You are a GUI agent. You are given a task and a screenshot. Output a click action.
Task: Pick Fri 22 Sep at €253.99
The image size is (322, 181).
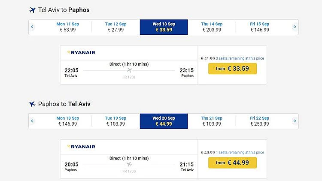259,121
